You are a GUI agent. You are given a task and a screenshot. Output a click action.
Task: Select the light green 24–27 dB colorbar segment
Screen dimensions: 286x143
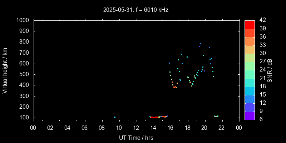point(250,66)
